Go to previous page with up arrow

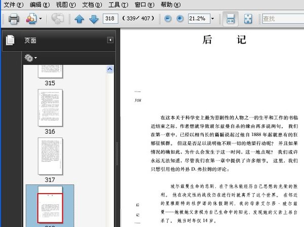click(x=79, y=19)
